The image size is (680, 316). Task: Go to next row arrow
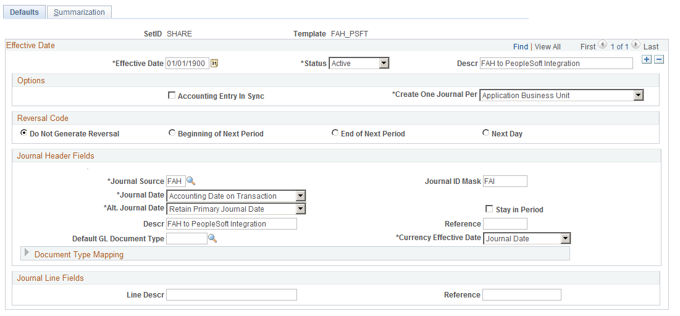pyautogui.click(x=636, y=44)
